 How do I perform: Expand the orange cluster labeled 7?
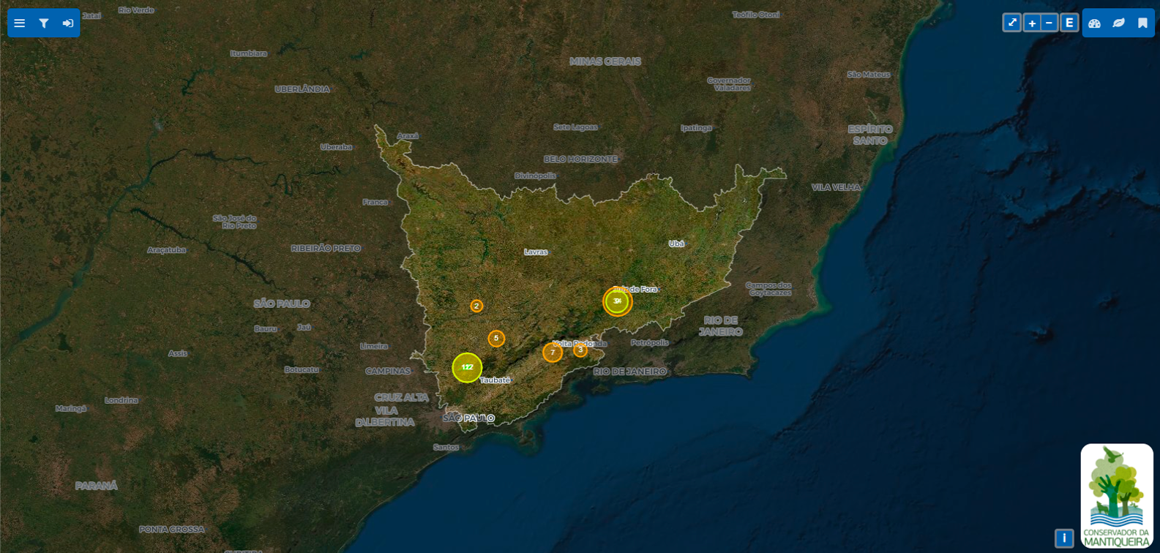[553, 353]
